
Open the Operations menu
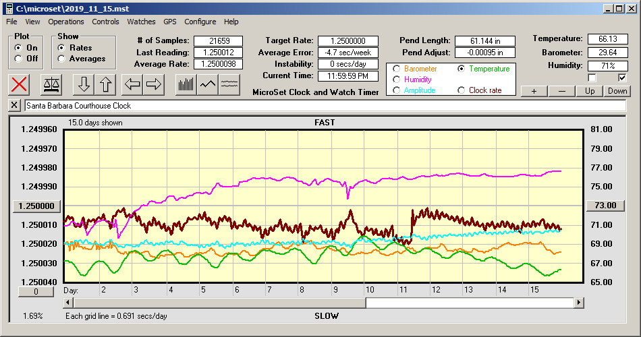coord(66,22)
